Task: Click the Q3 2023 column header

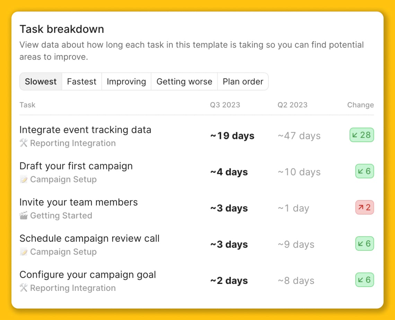Action: [x=225, y=105]
